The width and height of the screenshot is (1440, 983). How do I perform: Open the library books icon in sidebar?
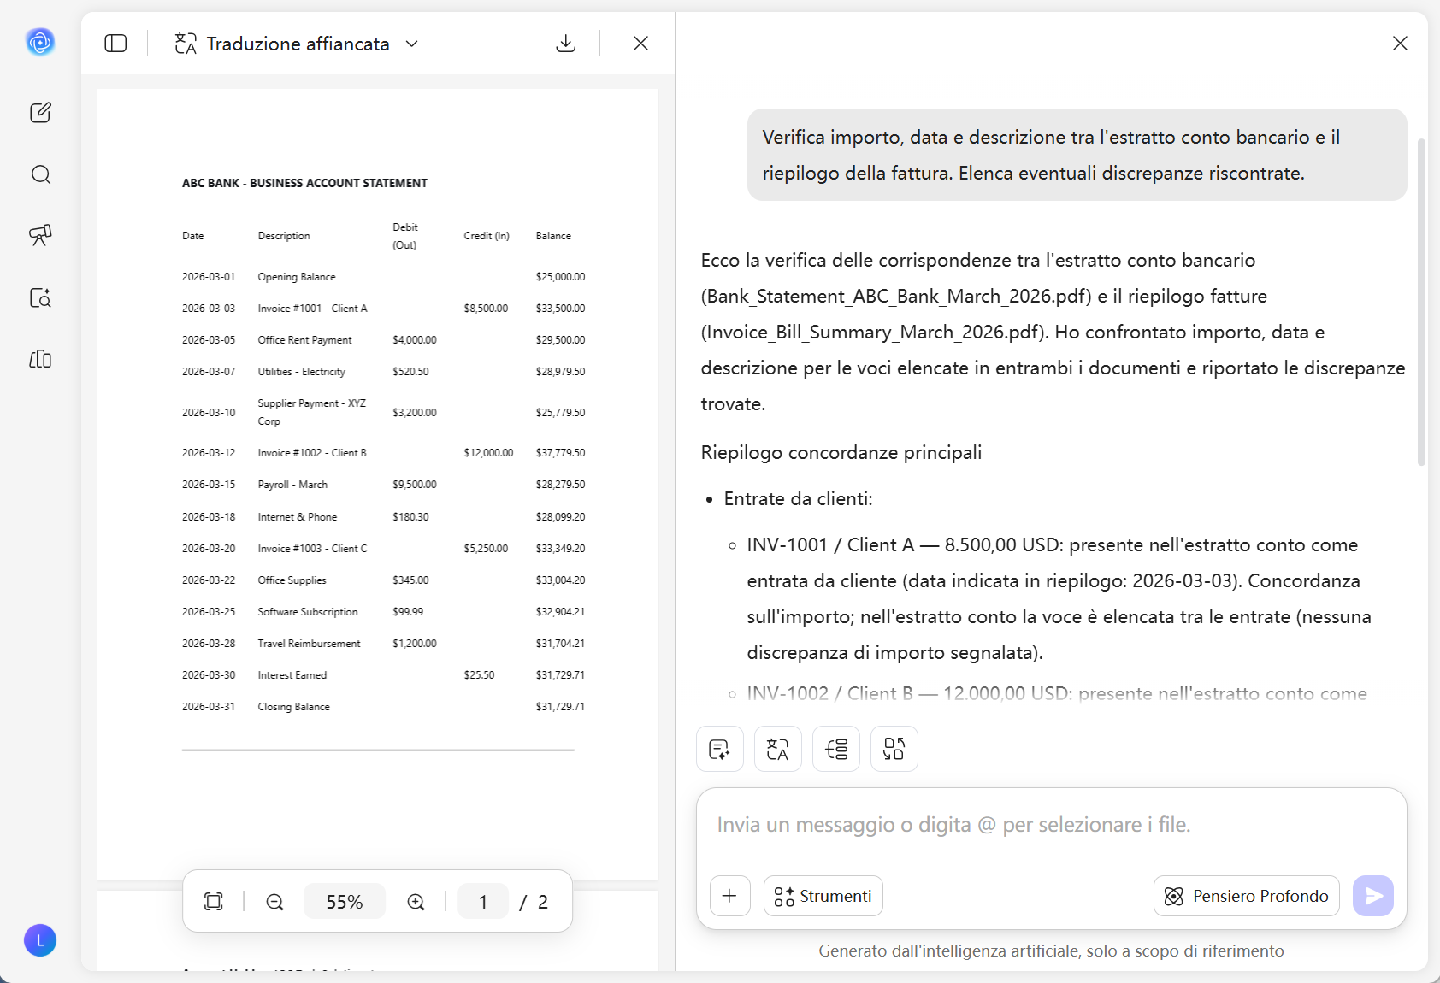click(40, 359)
